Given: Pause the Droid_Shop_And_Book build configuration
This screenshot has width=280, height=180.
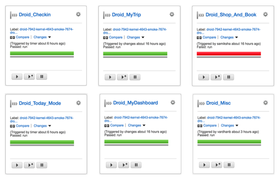Looking at the screenshot, I should click(x=228, y=77).
